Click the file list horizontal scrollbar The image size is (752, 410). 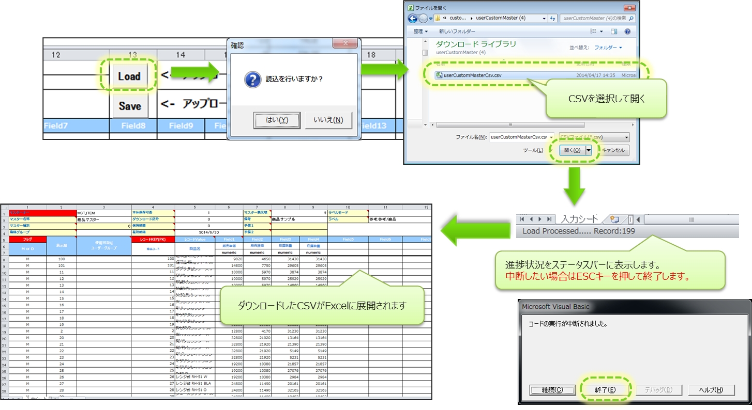pos(509,124)
